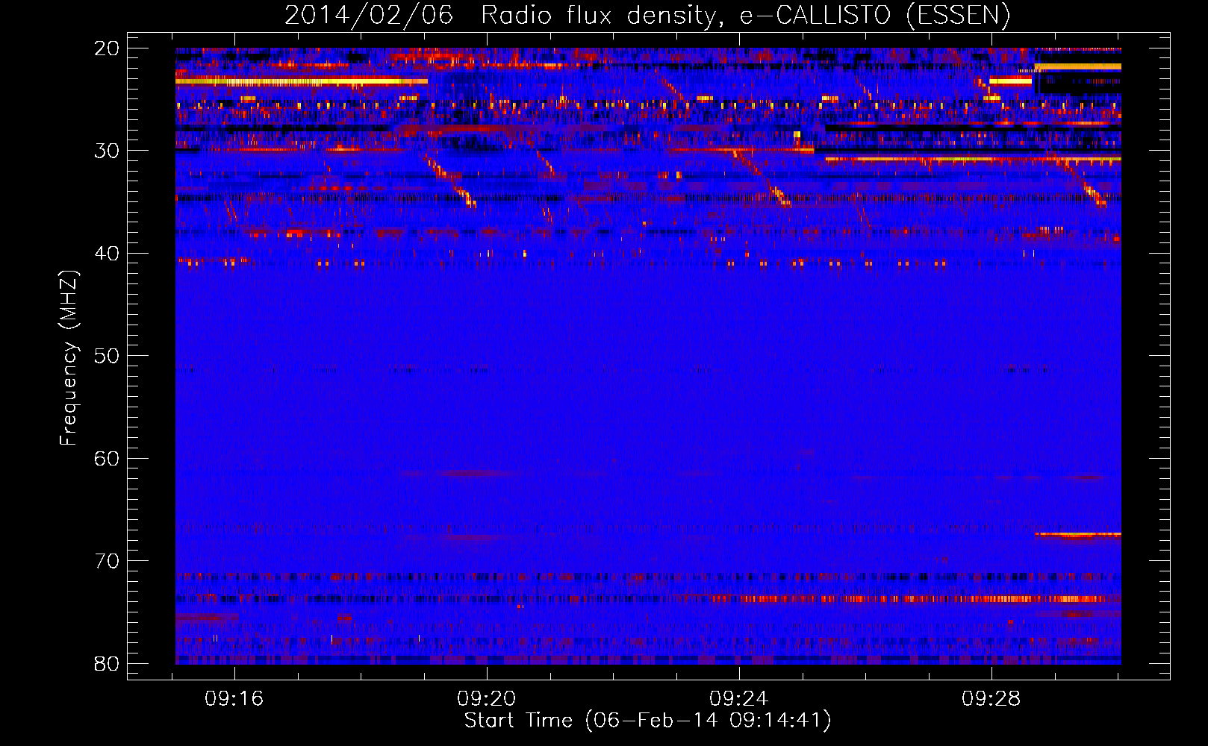Click the Start Time axis label

(647, 721)
